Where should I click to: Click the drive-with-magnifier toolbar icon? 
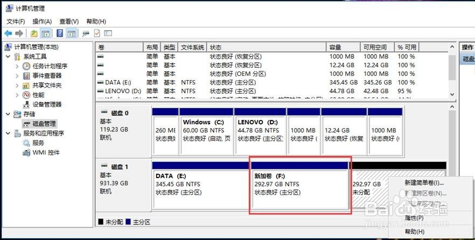(86, 33)
